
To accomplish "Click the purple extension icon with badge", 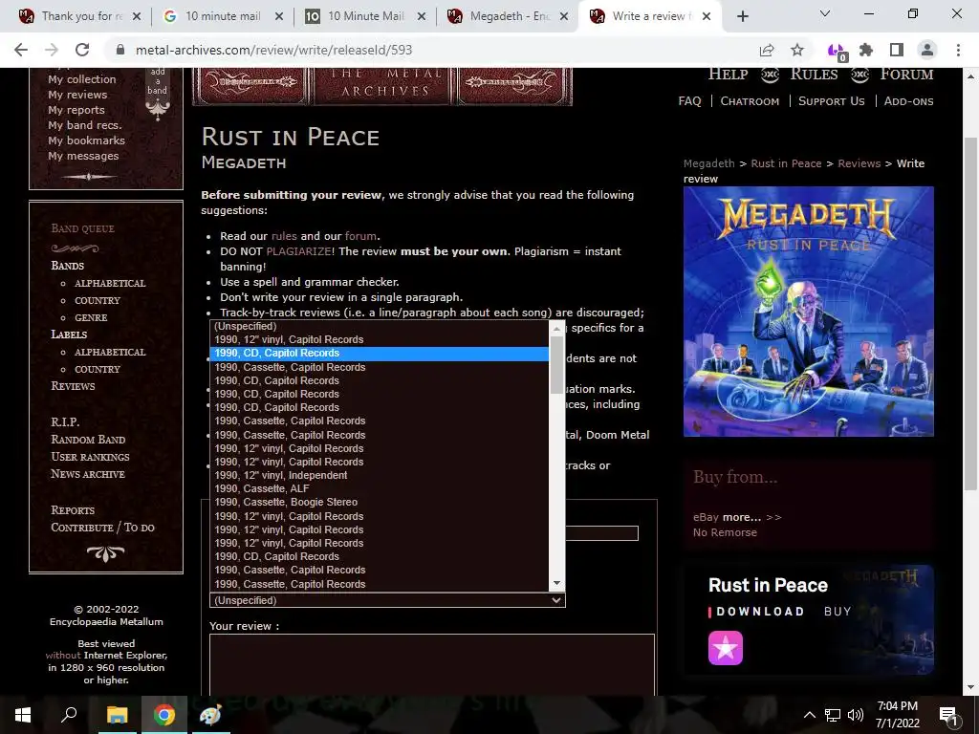I will (x=837, y=52).
